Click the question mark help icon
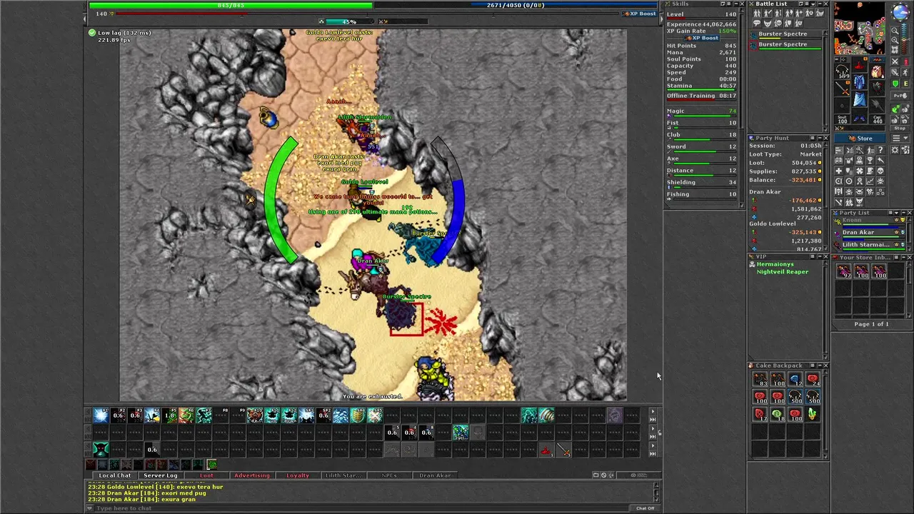The image size is (914, 514). point(880,150)
